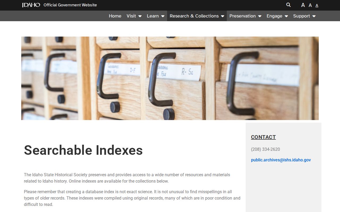Screen dimensions: 340x212
Task: Expand Research & Collections dropdown arrow
Action: pyautogui.click(x=223, y=16)
